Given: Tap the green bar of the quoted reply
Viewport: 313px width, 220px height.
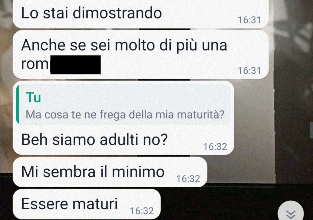Looking at the screenshot, I should click(18, 104).
